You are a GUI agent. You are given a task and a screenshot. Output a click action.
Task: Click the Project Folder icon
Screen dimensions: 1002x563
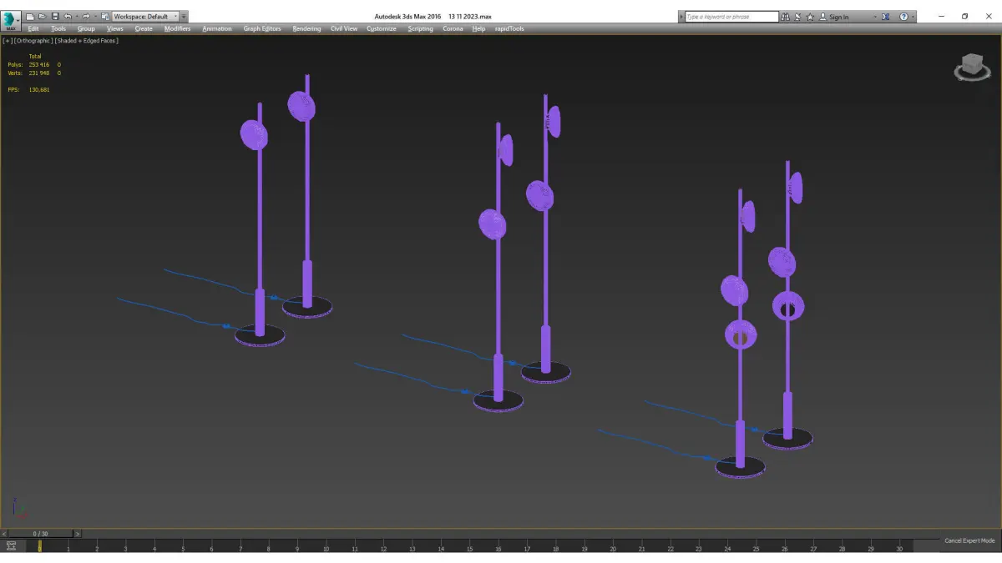coord(105,16)
